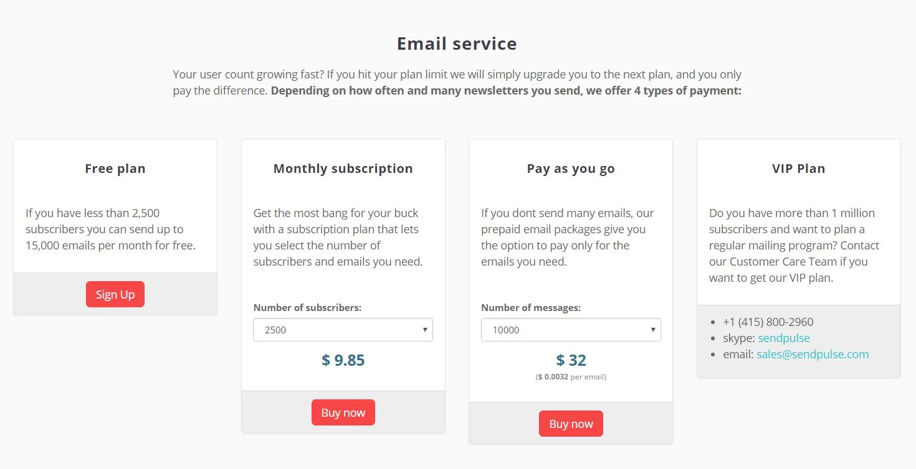Viewport: 916px width, 469px height.
Task: Click the arrow on the 2500 subscribers select
Action: [x=425, y=330]
